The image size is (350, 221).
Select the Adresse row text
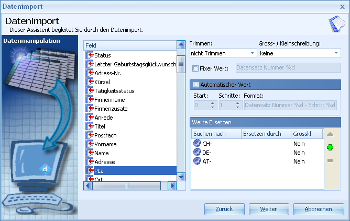click(x=105, y=162)
